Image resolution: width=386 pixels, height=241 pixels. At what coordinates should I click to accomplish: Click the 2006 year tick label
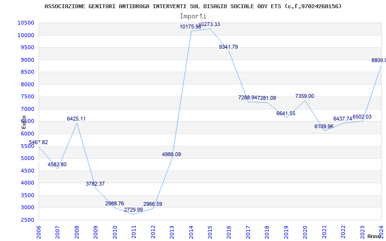point(39,232)
